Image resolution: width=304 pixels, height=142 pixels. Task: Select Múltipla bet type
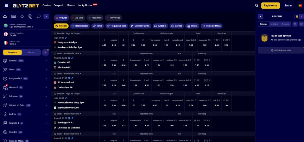click(274, 24)
